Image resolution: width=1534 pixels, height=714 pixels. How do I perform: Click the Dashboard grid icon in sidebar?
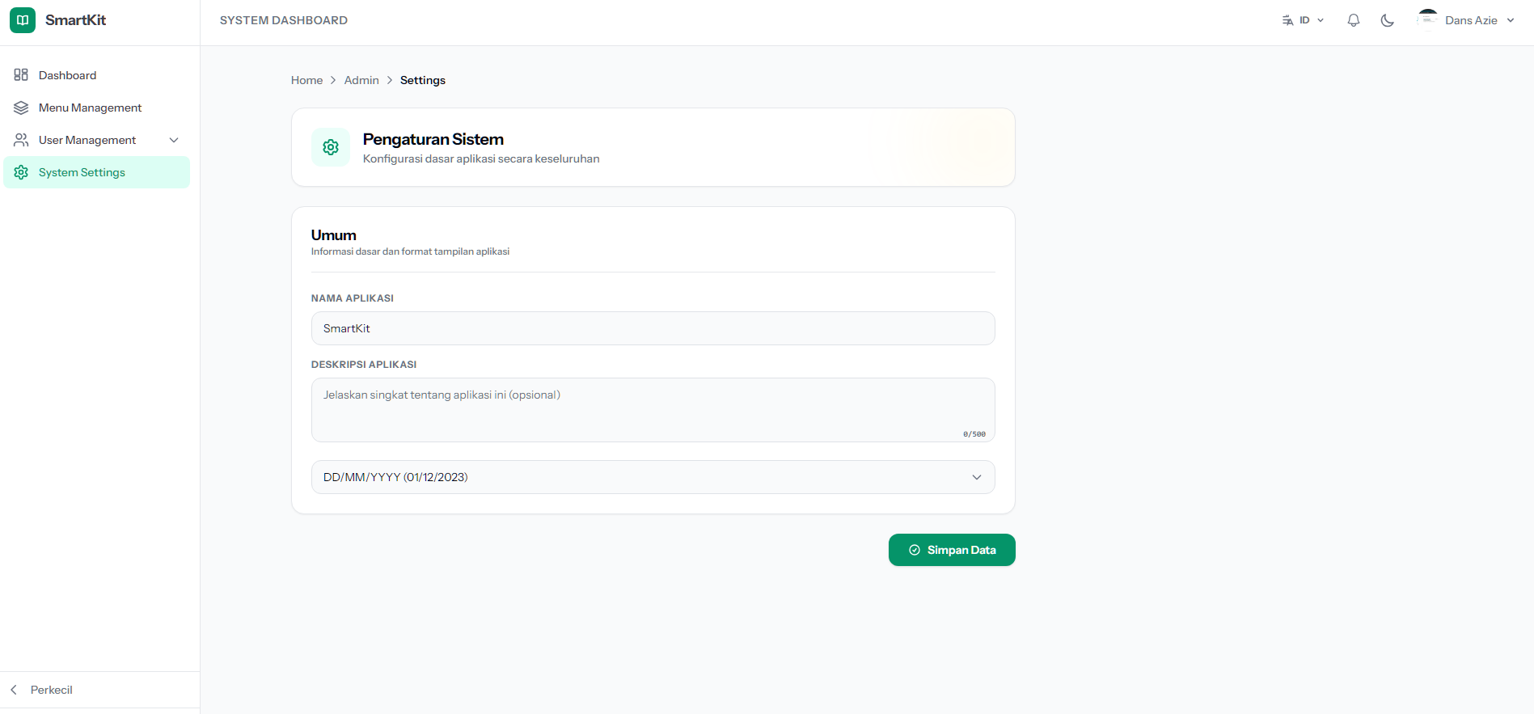[21, 75]
